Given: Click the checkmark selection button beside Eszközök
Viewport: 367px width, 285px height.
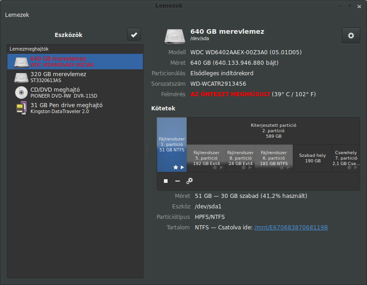Looking at the screenshot, I should pos(134,35).
